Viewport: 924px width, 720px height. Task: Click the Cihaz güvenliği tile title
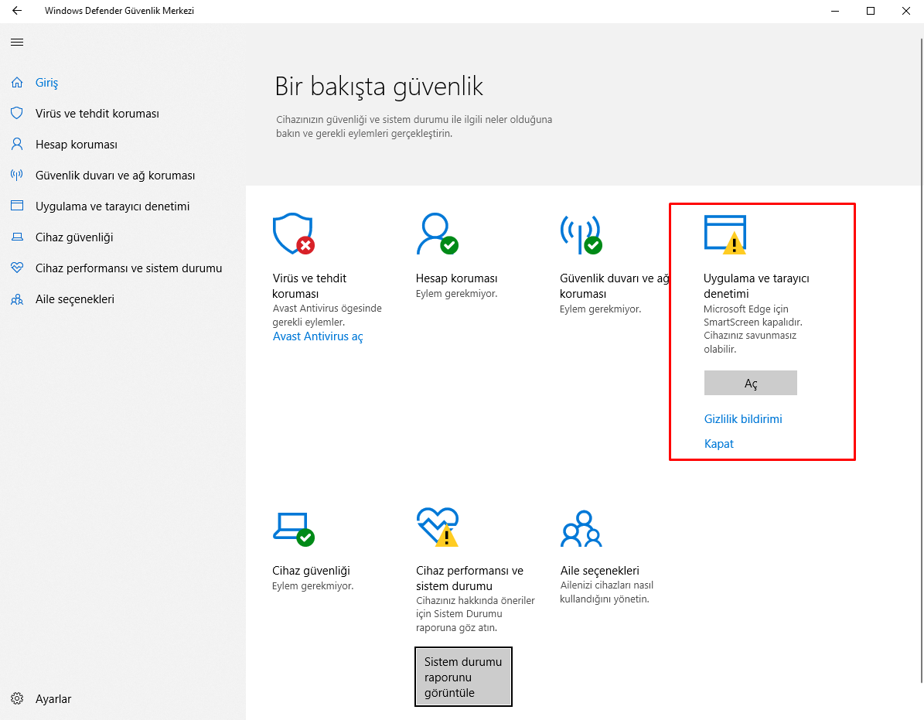[311, 570]
